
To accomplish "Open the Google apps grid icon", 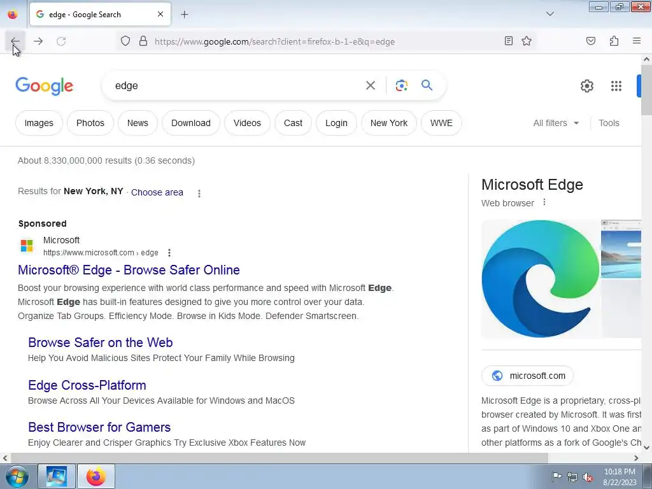I will tap(616, 86).
